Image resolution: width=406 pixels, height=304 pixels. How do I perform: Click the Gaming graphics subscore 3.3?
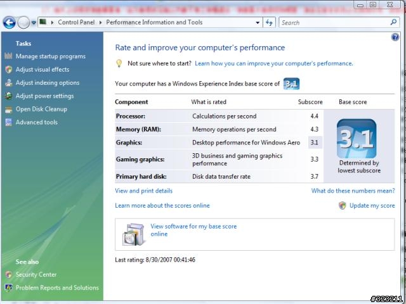[x=315, y=159]
